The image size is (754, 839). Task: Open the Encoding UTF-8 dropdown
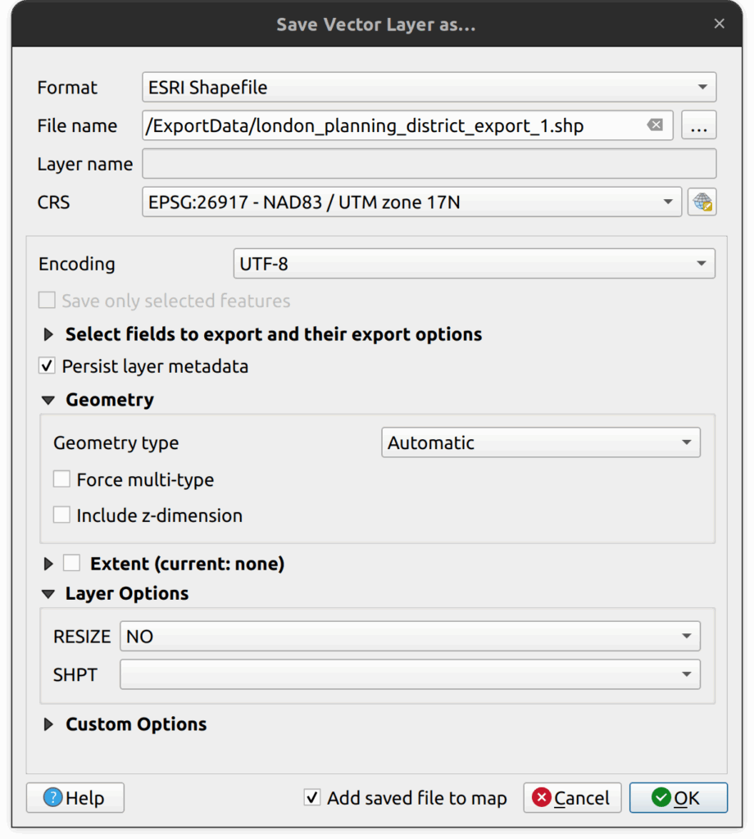point(474,264)
